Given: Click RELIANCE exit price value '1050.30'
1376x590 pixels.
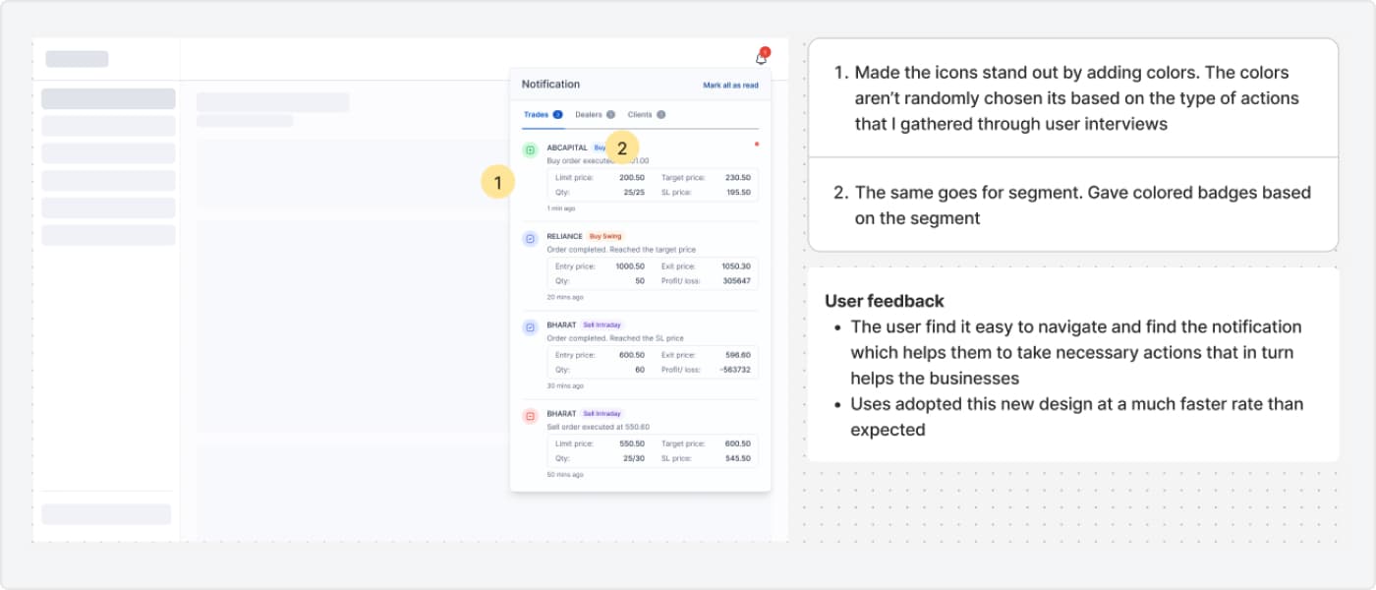Looking at the screenshot, I should pyautogui.click(x=736, y=266).
